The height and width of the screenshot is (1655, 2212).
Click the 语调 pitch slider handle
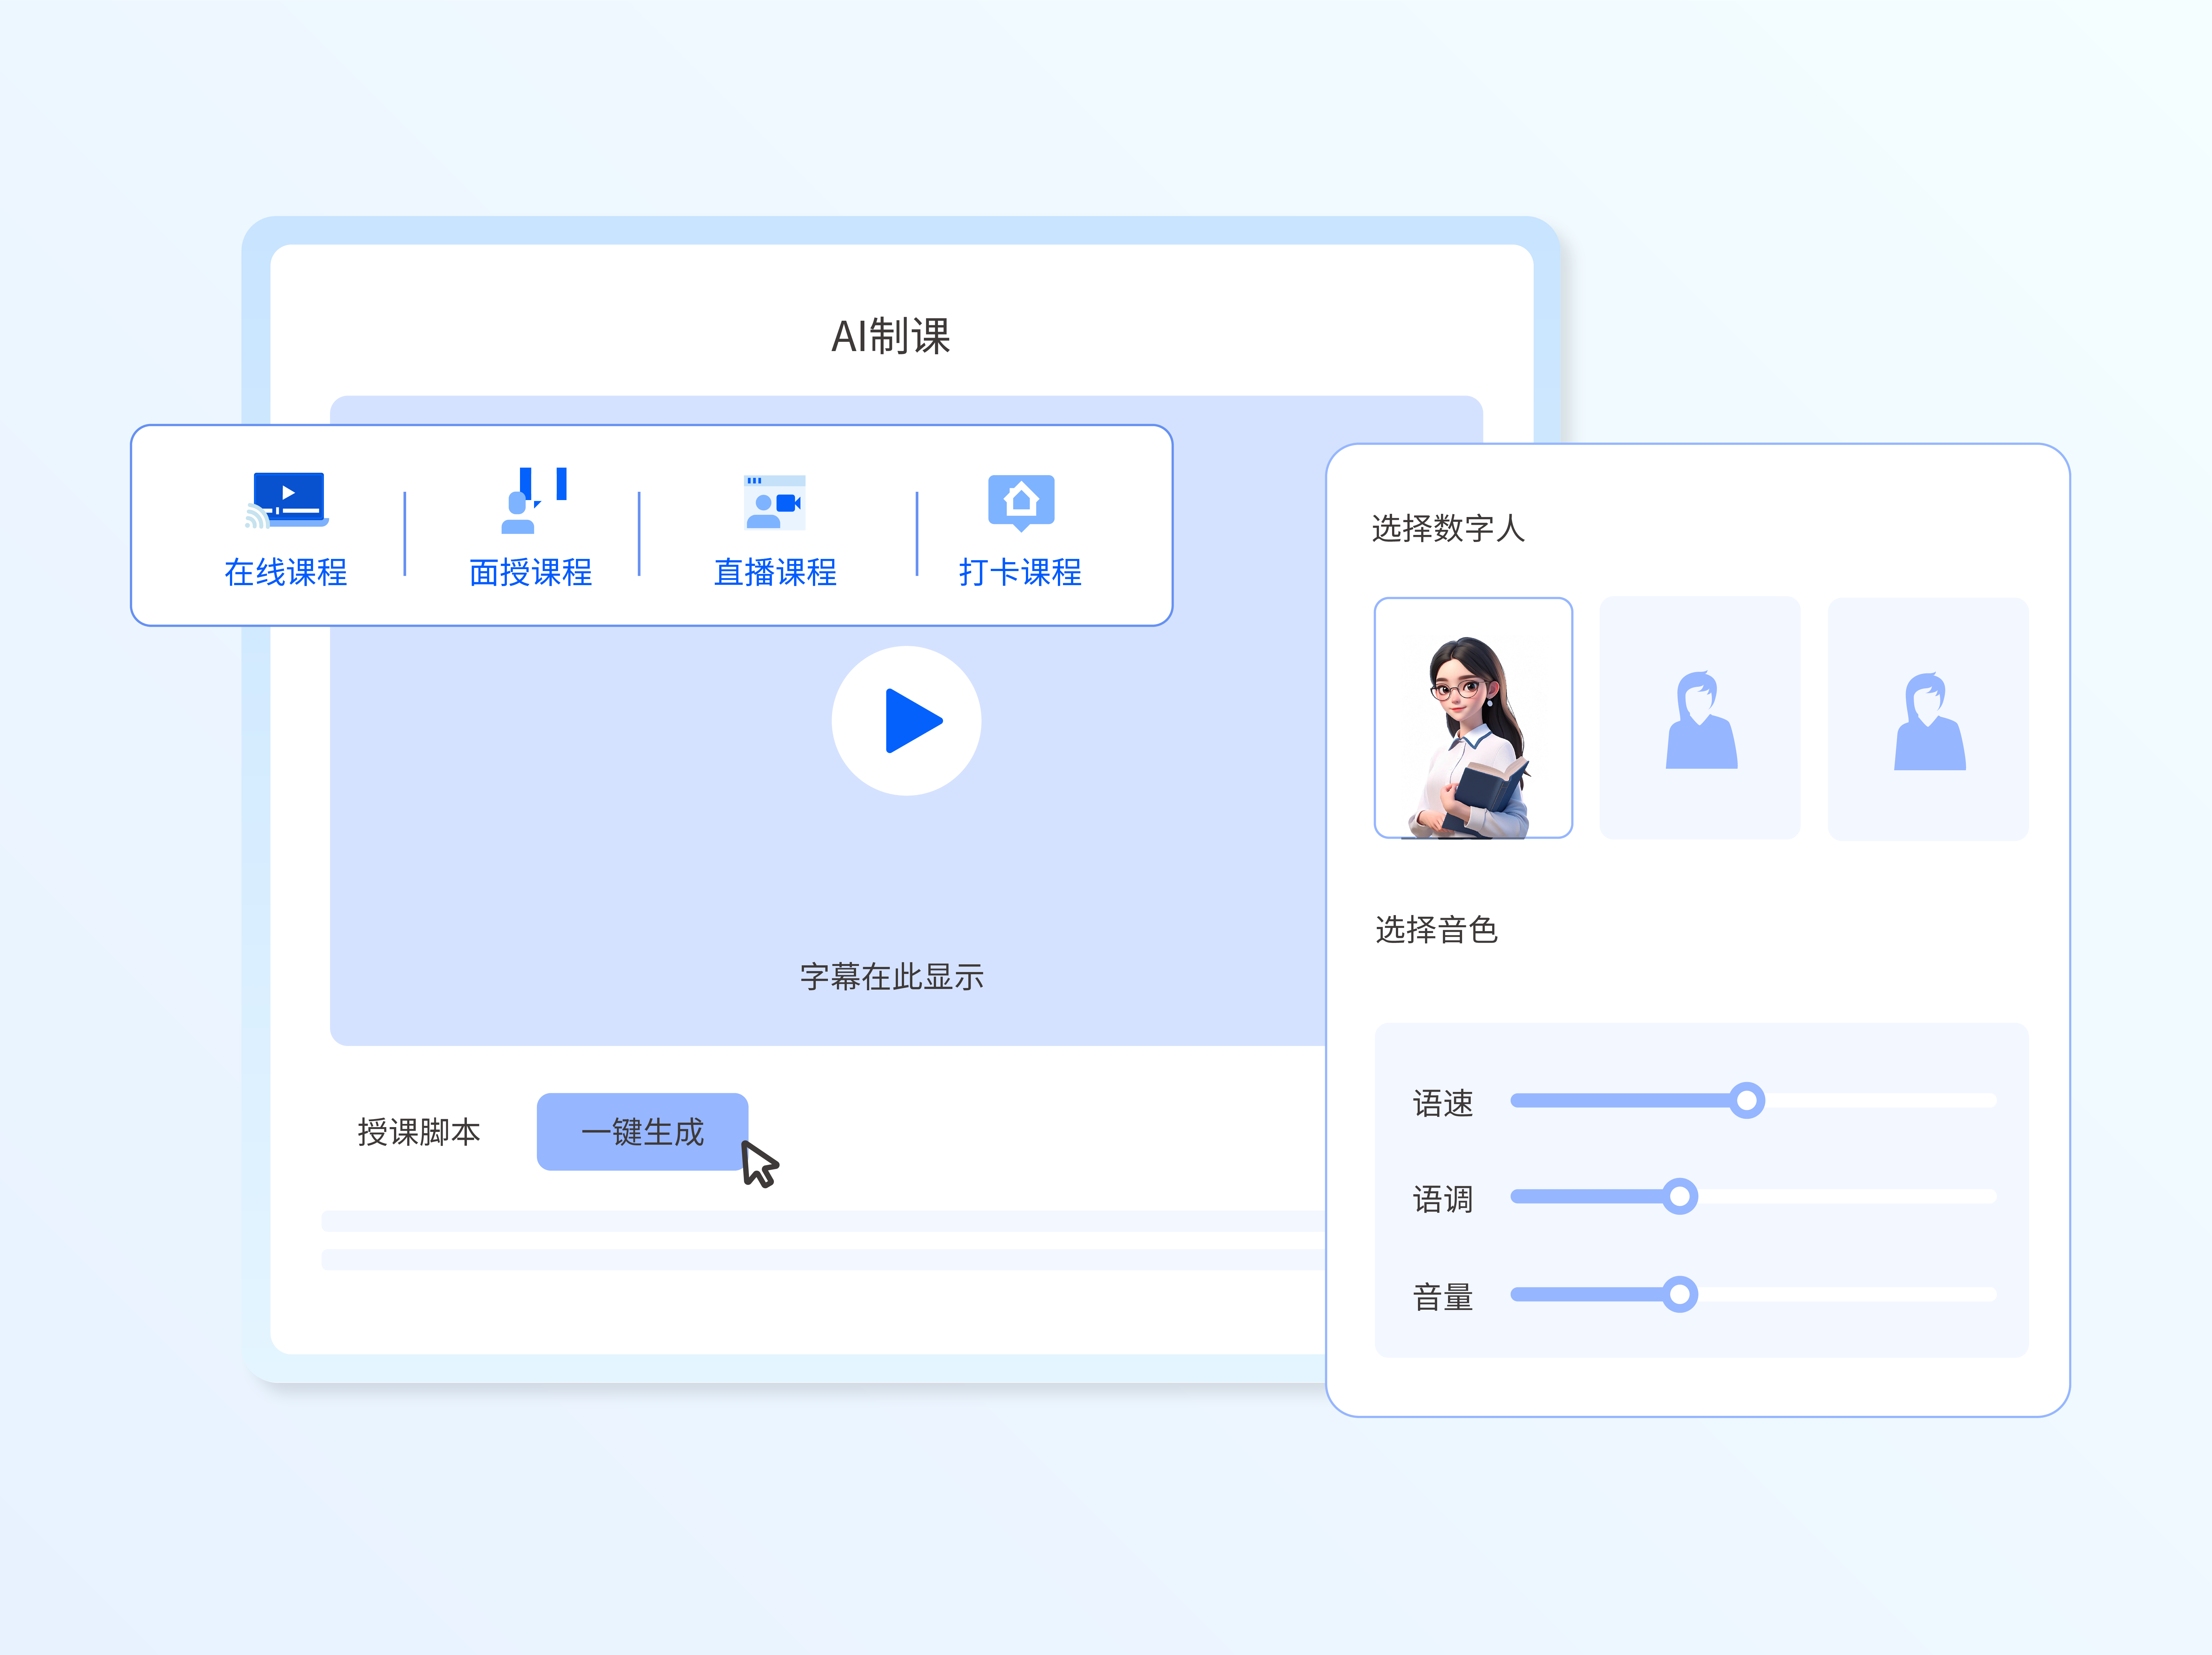1680,1196
